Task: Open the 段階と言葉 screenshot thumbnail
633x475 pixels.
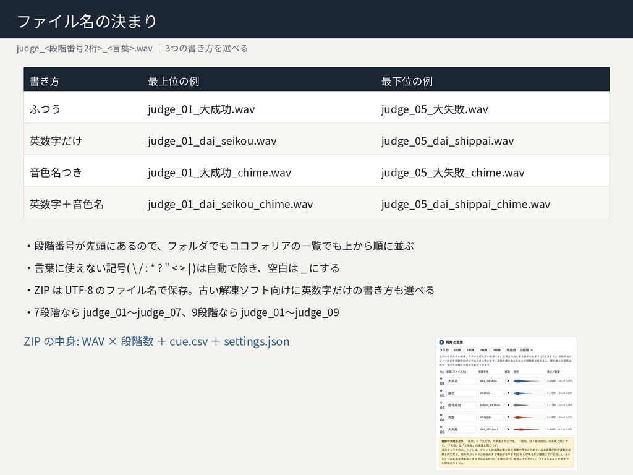Action: pyautogui.click(x=506, y=403)
